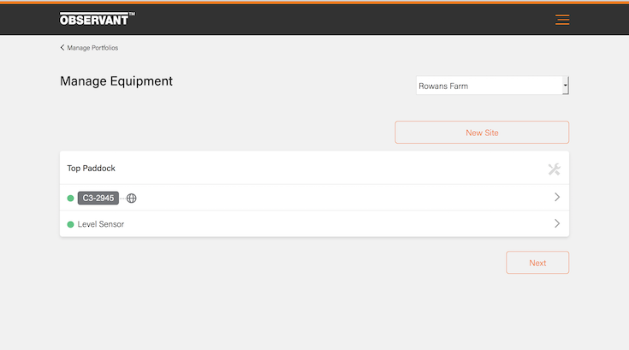The image size is (629, 350).
Task: Click the green status dot for Level Sensor
Action: [70, 224]
